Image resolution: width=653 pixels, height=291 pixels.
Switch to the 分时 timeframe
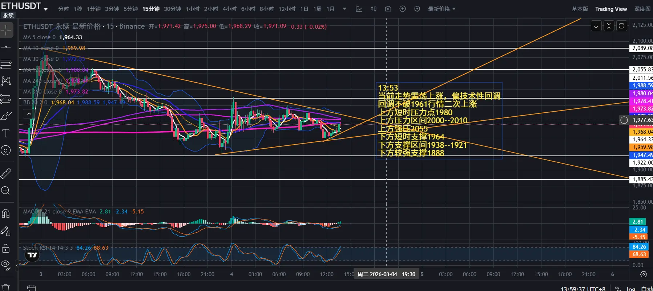64,9
